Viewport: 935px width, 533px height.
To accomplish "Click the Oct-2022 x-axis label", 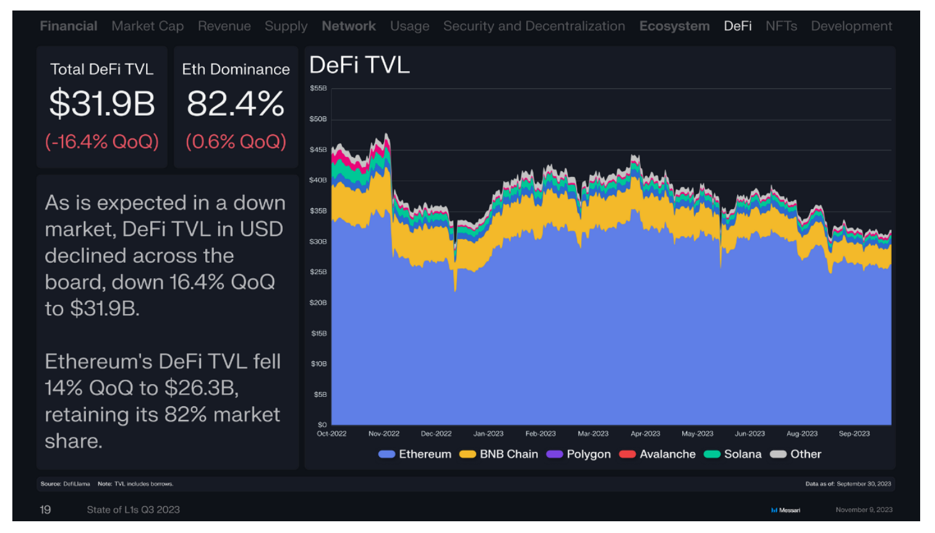I will click(331, 433).
